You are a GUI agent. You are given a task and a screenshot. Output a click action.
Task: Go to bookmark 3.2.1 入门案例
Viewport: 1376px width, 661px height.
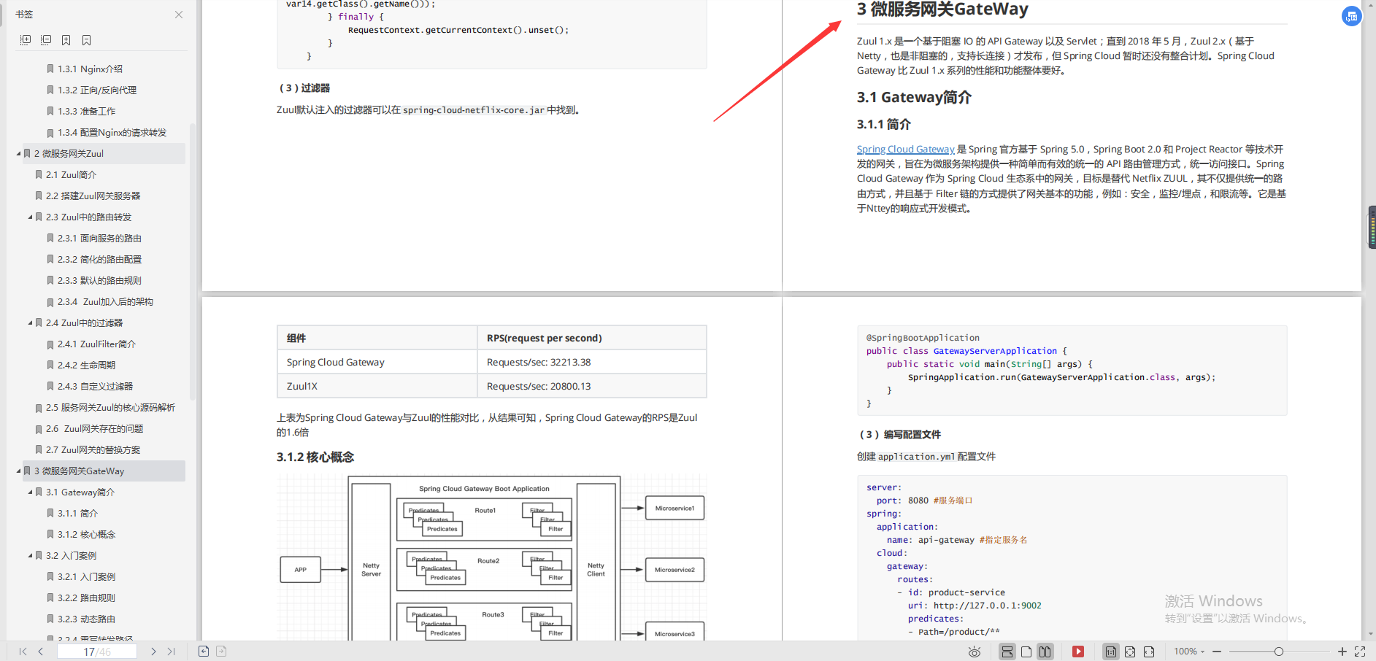[x=86, y=576]
